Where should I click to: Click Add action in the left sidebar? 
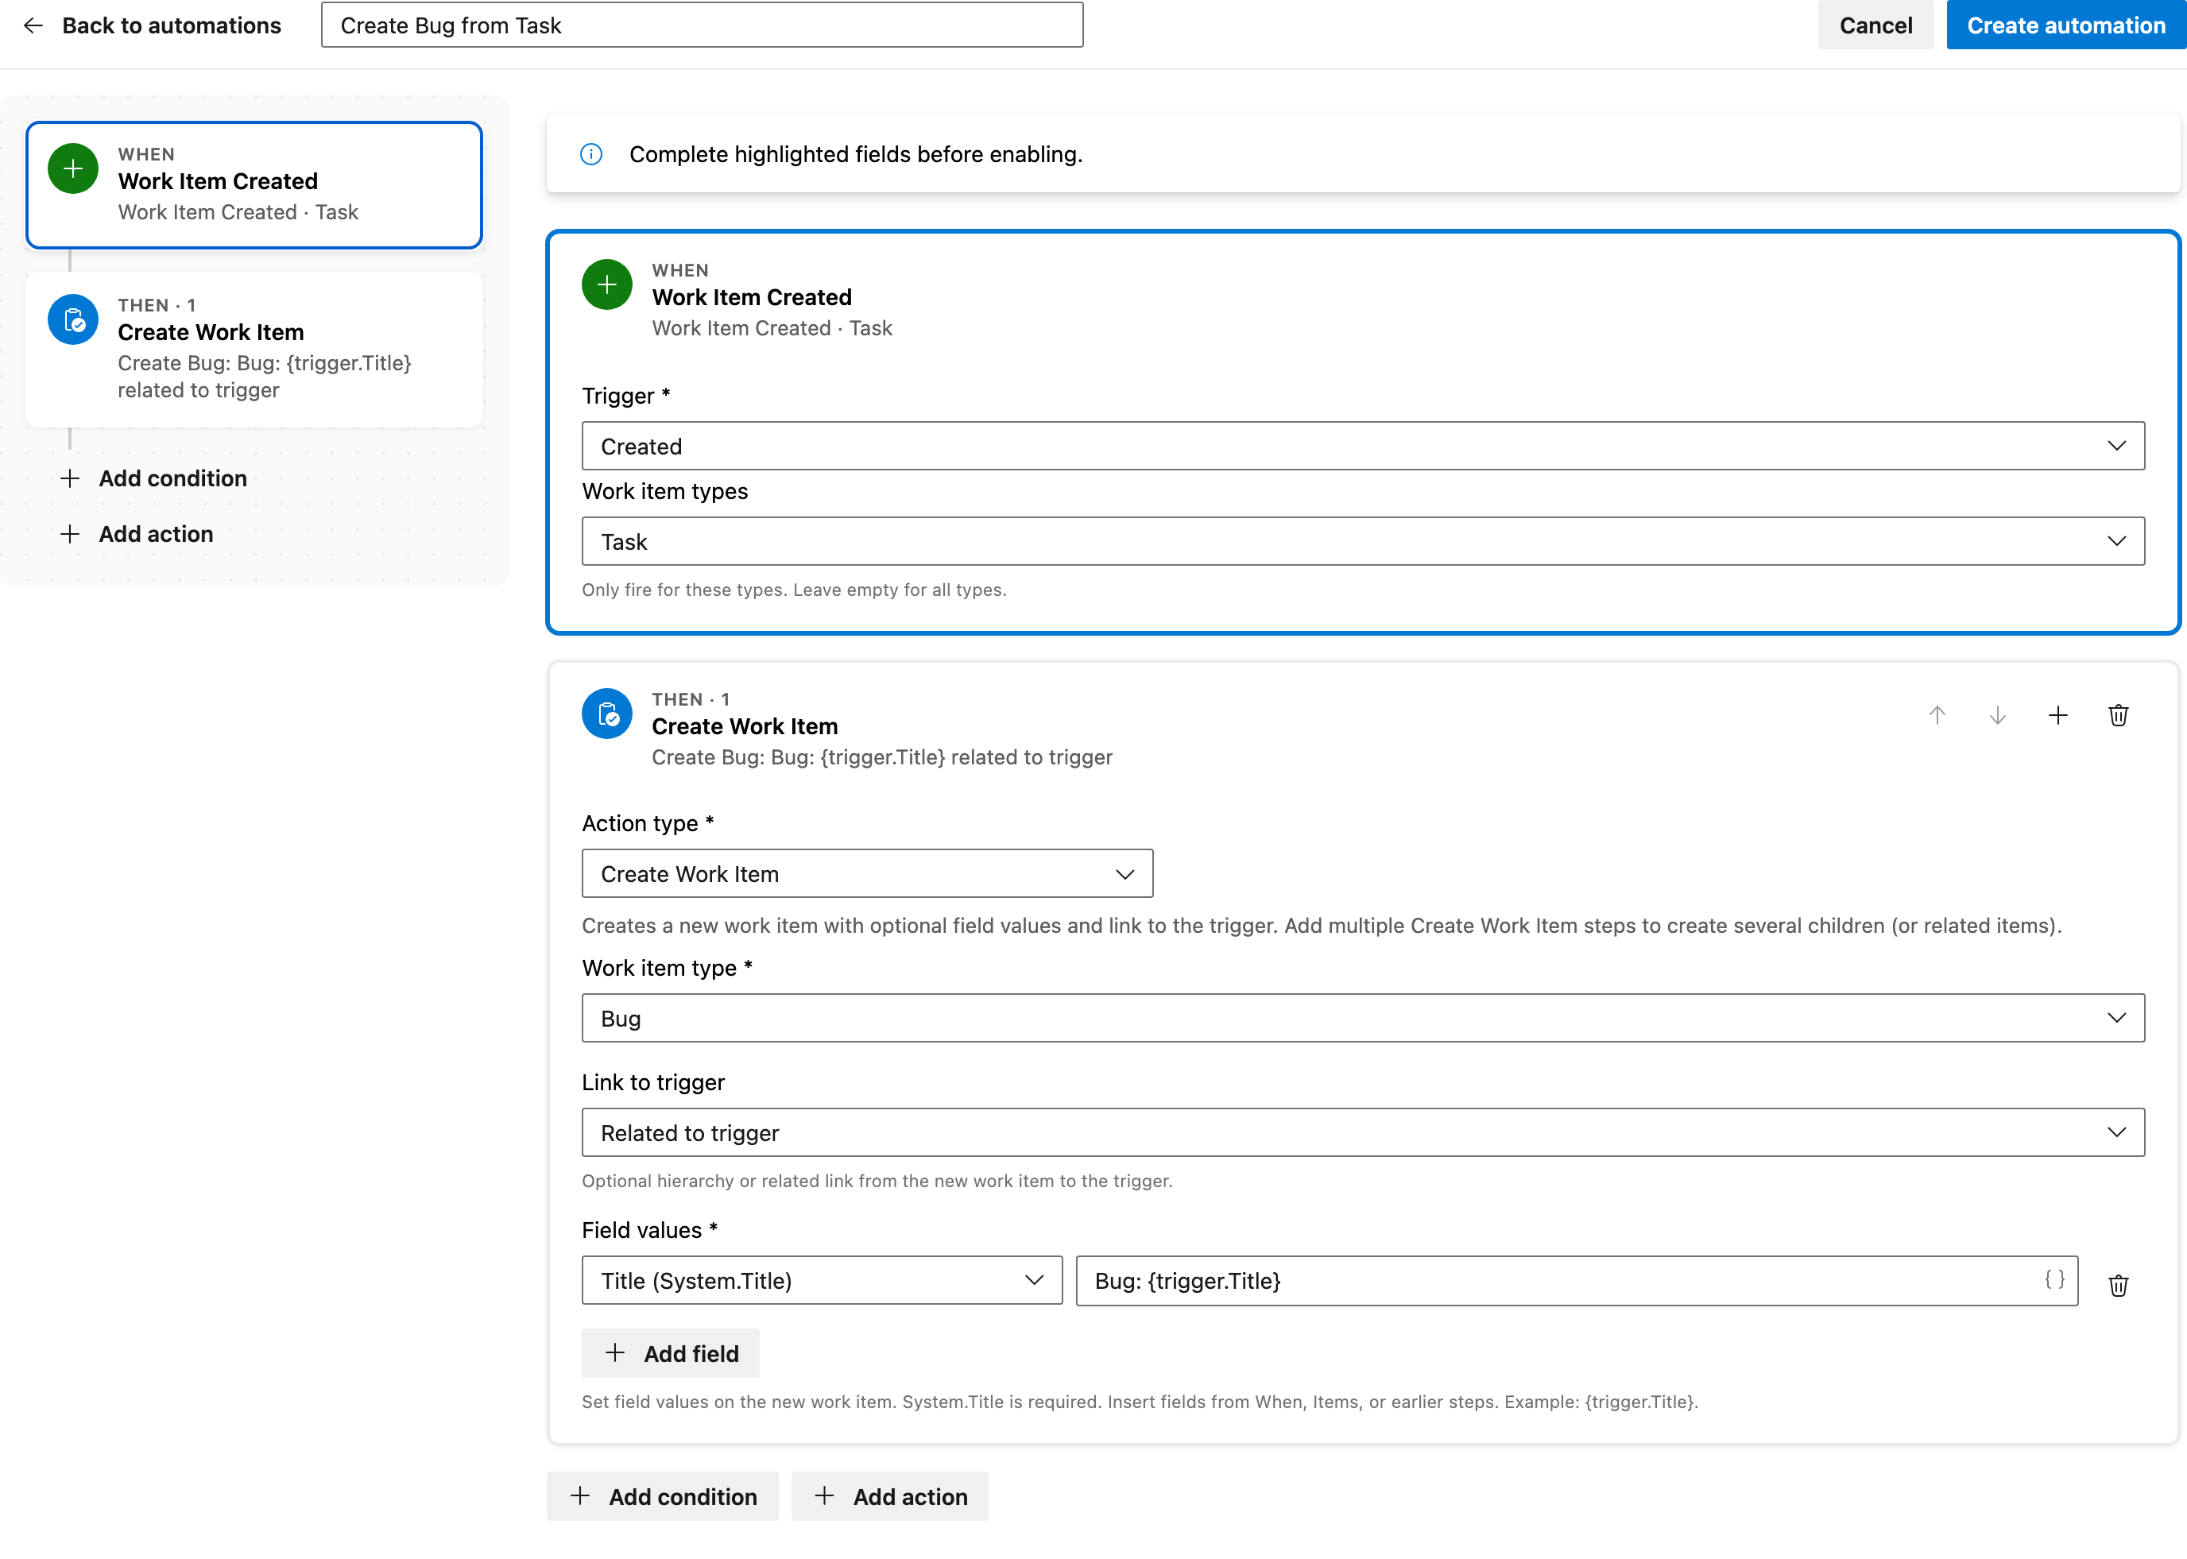[137, 534]
